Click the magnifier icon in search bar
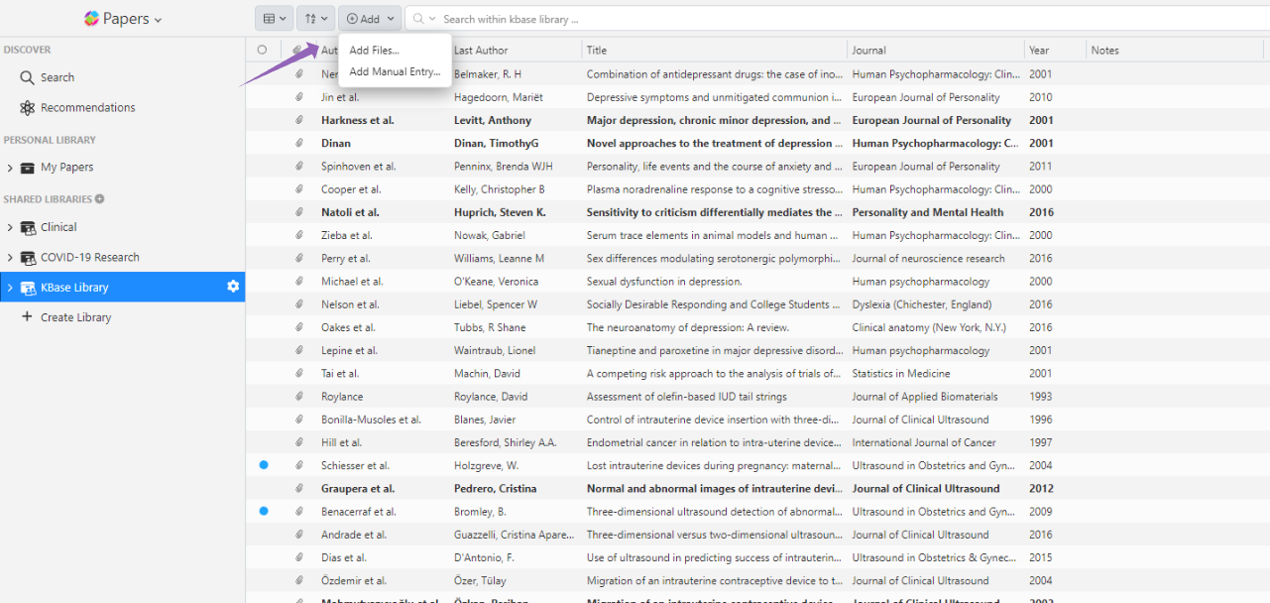Screen dimensions: 1270x603 click(x=419, y=18)
